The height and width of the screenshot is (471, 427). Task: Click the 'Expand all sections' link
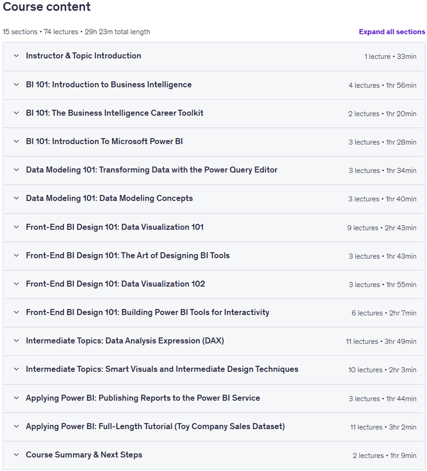(x=392, y=32)
